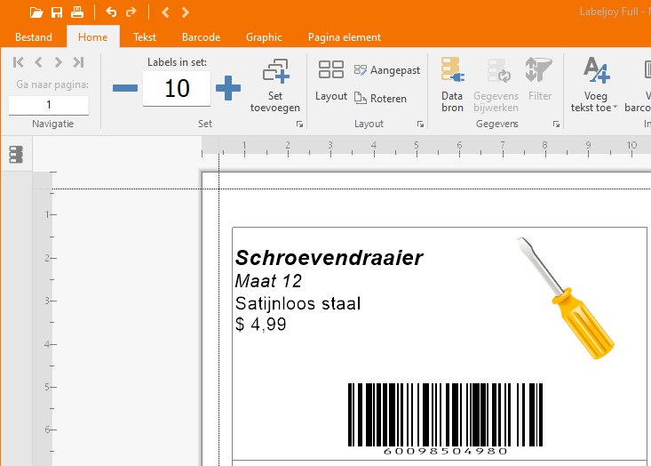Jump to first page in Navigatie
This screenshot has width=651, height=466.
click(19, 62)
